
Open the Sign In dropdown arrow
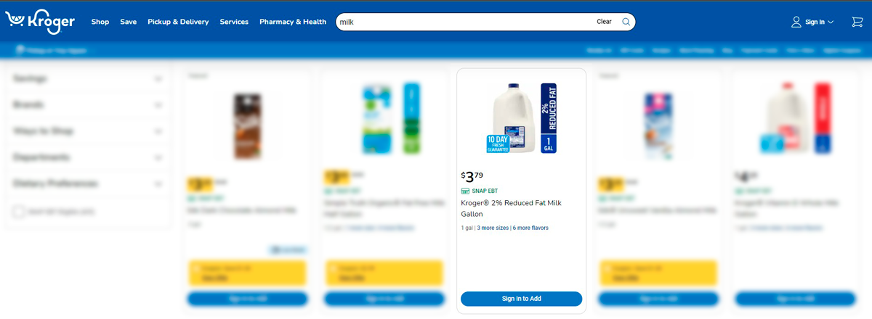(831, 22)
